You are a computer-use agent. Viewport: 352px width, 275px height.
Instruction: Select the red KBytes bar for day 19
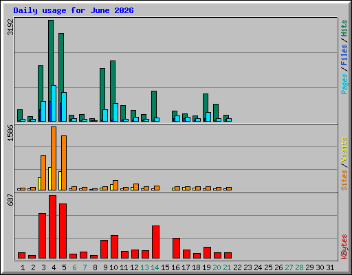pos(207,253)
